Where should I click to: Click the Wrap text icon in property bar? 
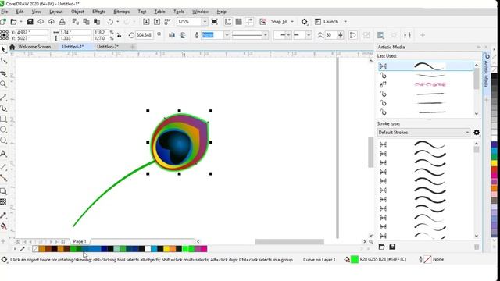click(x=380, y=35)
